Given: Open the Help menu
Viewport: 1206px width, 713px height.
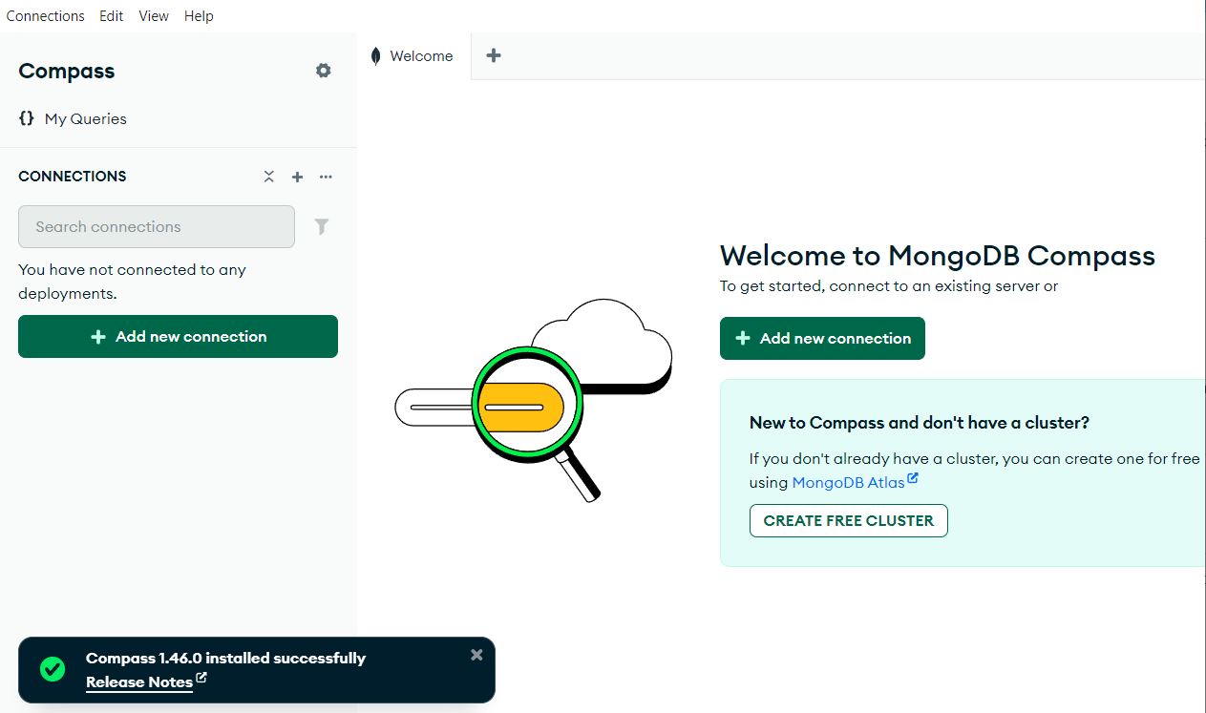Looking at the screenshot, I should click(199, 15).
